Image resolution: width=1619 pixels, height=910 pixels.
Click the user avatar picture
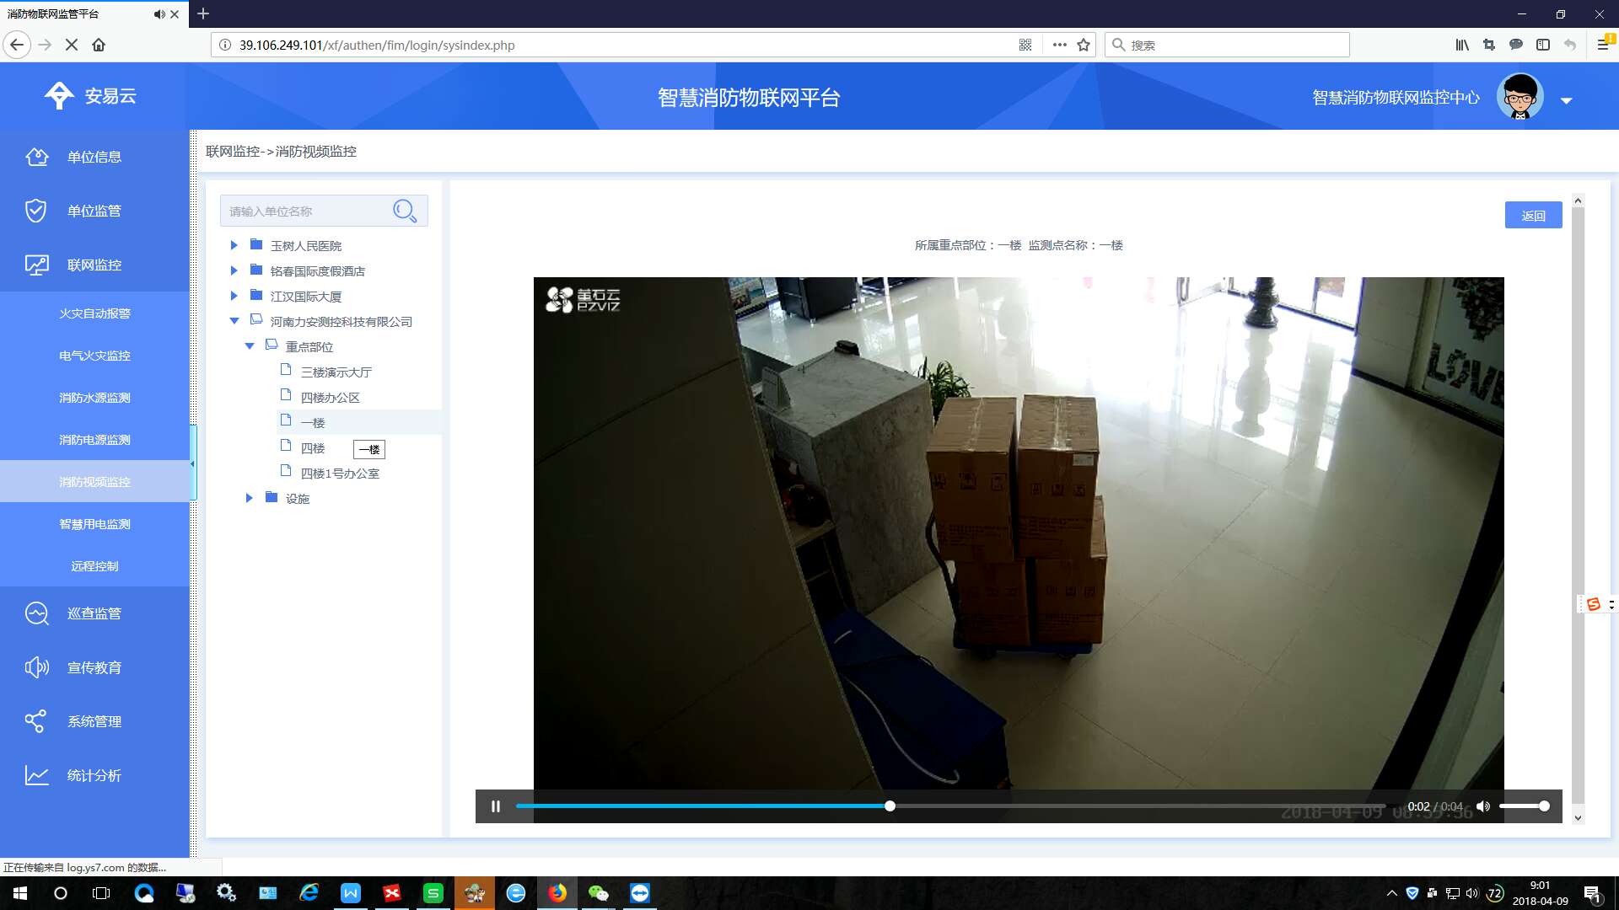[1519, 96]
